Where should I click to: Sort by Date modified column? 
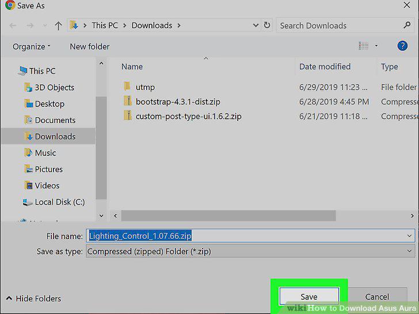pyautogui.click(x=325, y=67)
